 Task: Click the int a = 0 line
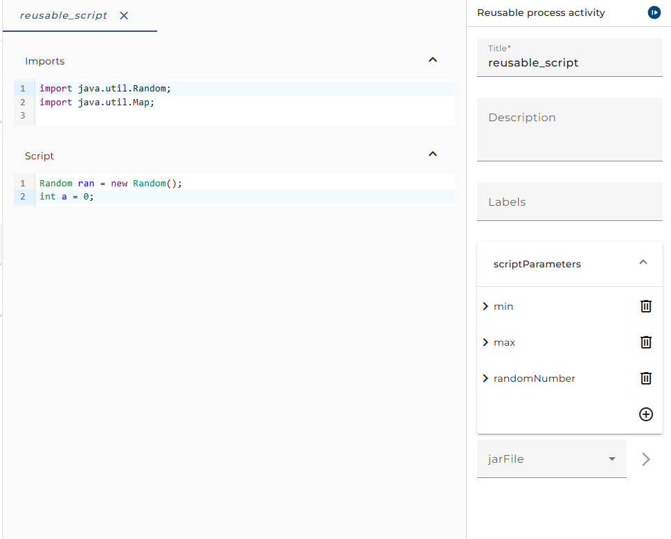pyautogui.click(x=244, y=197)
